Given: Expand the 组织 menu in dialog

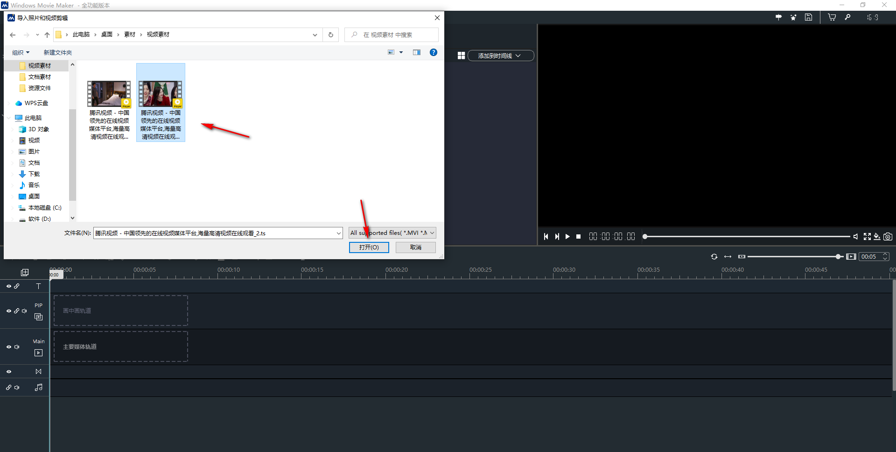Looking at the screenshot, I should click(21, 53).
